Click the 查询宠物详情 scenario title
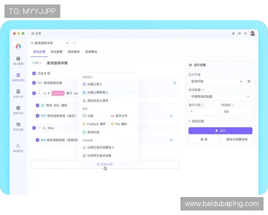268x215 pixels. coord(57,63)
